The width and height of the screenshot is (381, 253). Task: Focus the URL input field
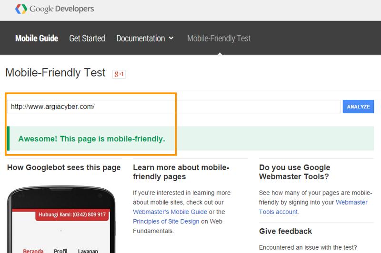(174, 107)
